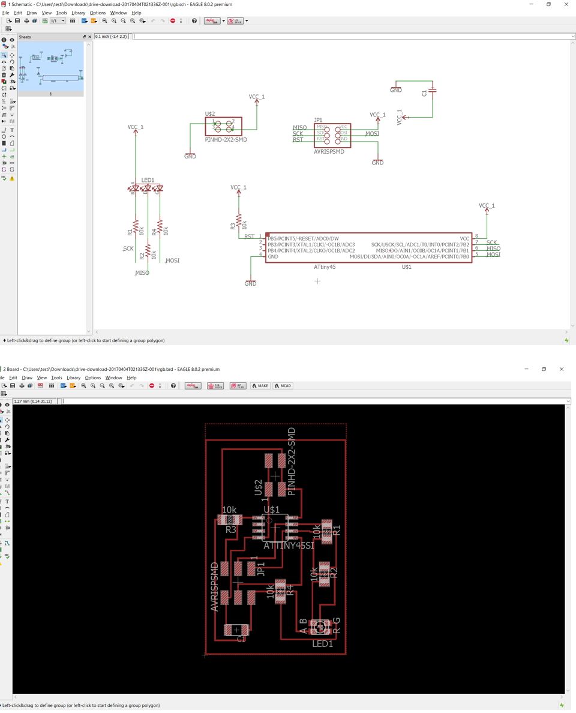Pick the Rotate tool in Schematic toolbar
The image size is (576, 713).
[x=12, y=62]
